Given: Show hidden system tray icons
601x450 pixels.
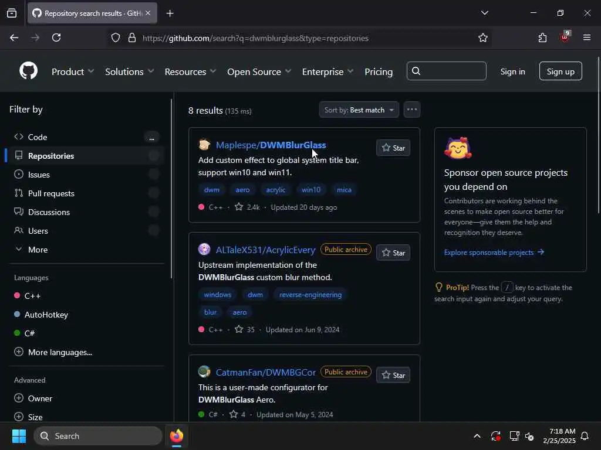Looking at the screenshot, I should coord(477,436).
